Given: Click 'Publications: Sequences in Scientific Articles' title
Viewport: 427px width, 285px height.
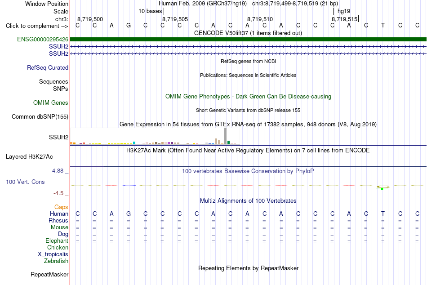Looking at the screenshot, I should 248,75.
